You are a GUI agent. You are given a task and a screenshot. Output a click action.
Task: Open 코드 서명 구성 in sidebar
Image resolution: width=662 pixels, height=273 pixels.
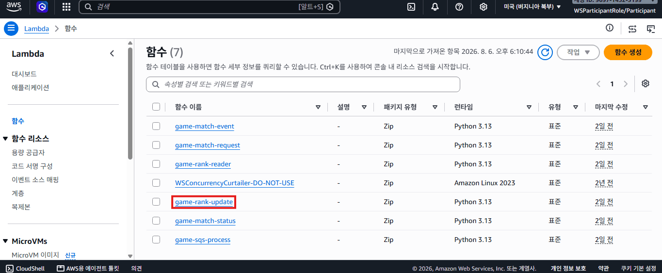[32, 166]
